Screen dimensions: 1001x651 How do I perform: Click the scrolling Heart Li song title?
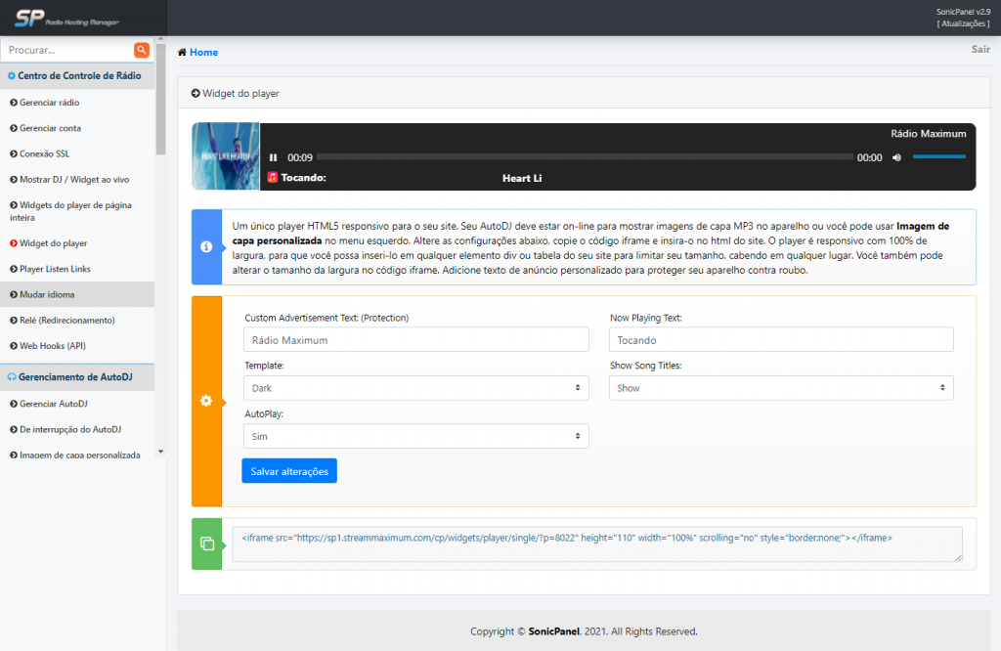coord(522,178)
